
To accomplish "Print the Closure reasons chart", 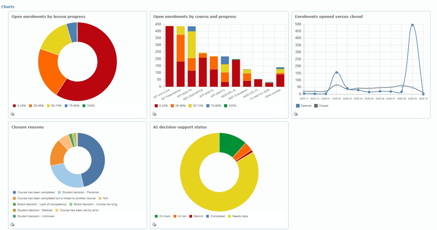I will (12, 224).
